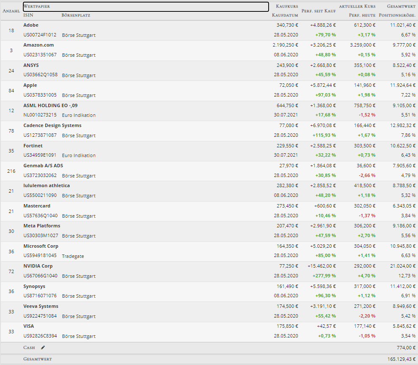Select the ANSYS stock name
The image size is (418, 365).
click(x=31, y=65)
